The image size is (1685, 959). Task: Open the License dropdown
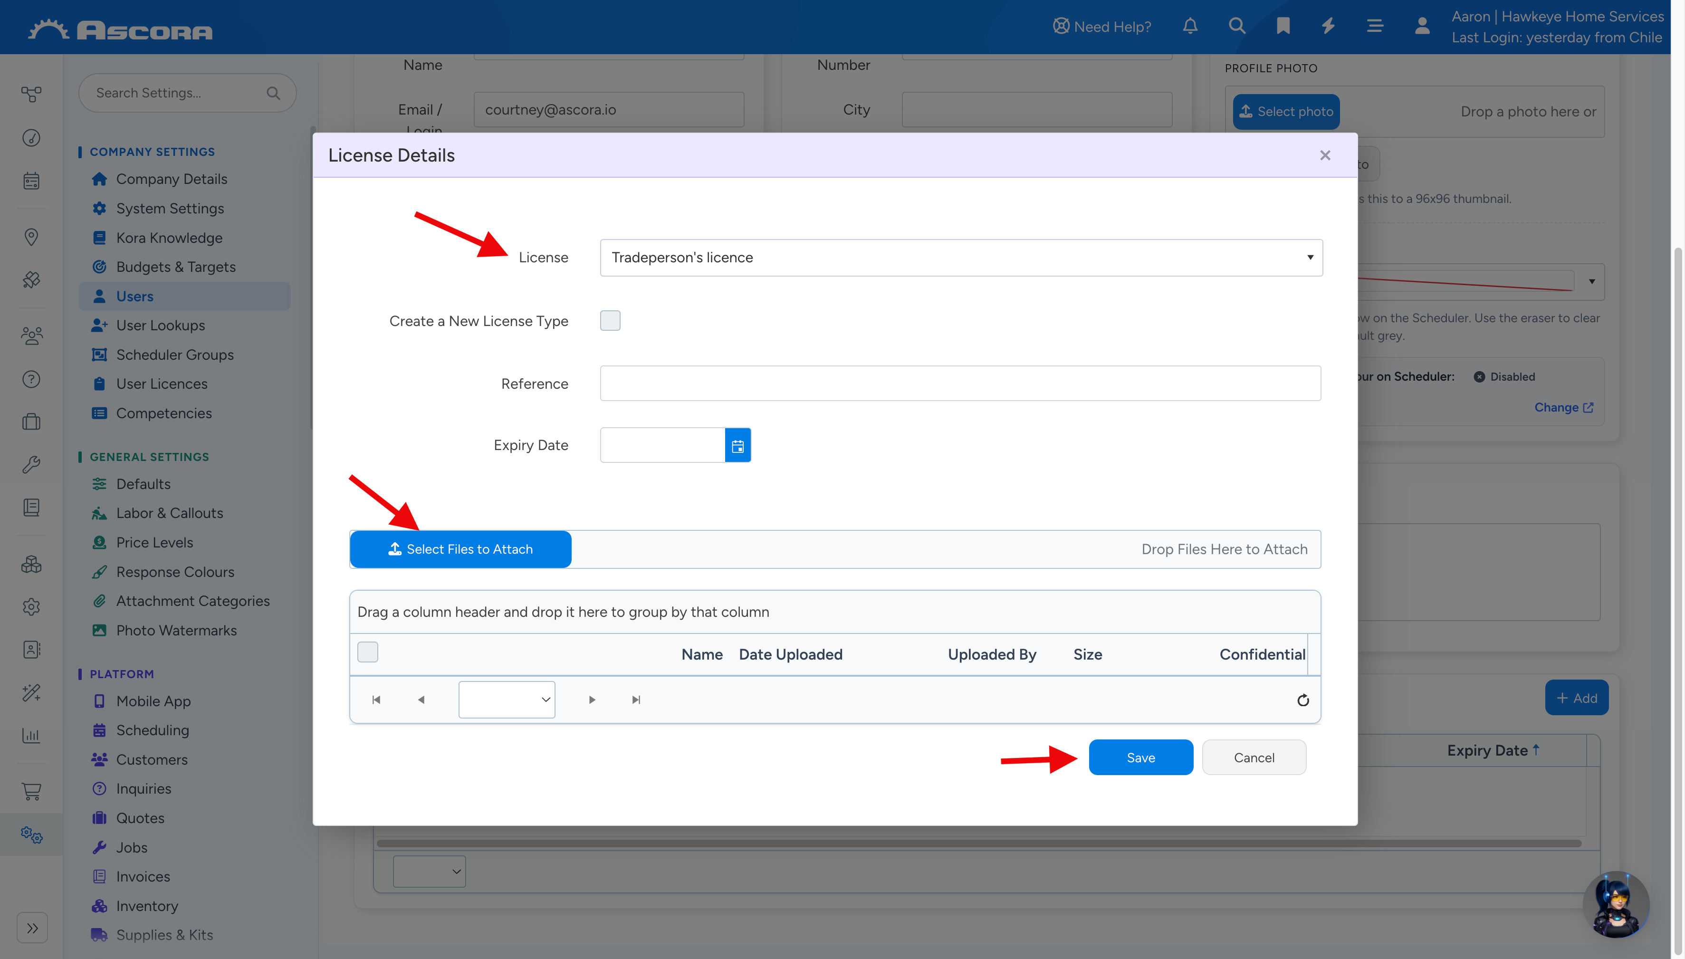click(961, 258)
